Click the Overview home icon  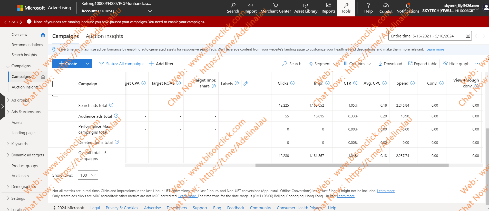[43, 35]
